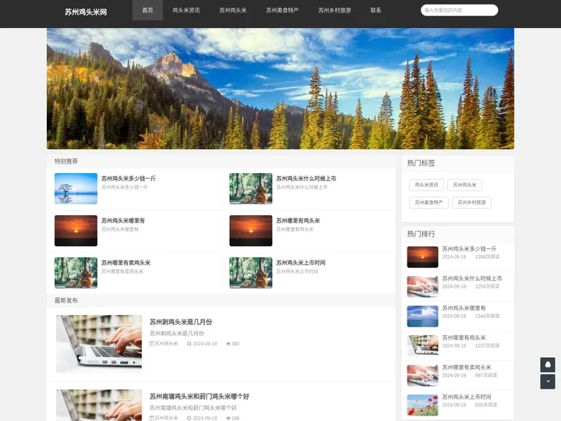Screen dimensions: 561x421
Task: Click the 苏州鸡头米网 site logo
Action: 86,12
